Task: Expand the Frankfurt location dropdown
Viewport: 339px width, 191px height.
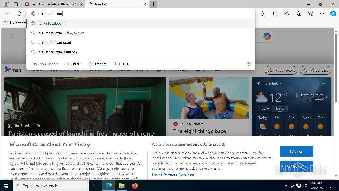Action: pos(281,83)
